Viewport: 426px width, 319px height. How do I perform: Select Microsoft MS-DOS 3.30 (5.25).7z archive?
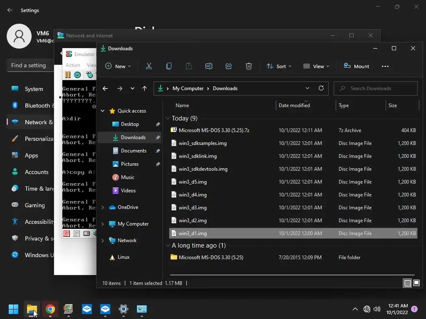pos(293,130)
